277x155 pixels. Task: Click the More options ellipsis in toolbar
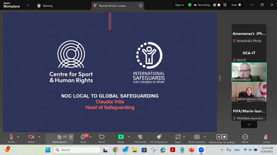pos(245,137)
